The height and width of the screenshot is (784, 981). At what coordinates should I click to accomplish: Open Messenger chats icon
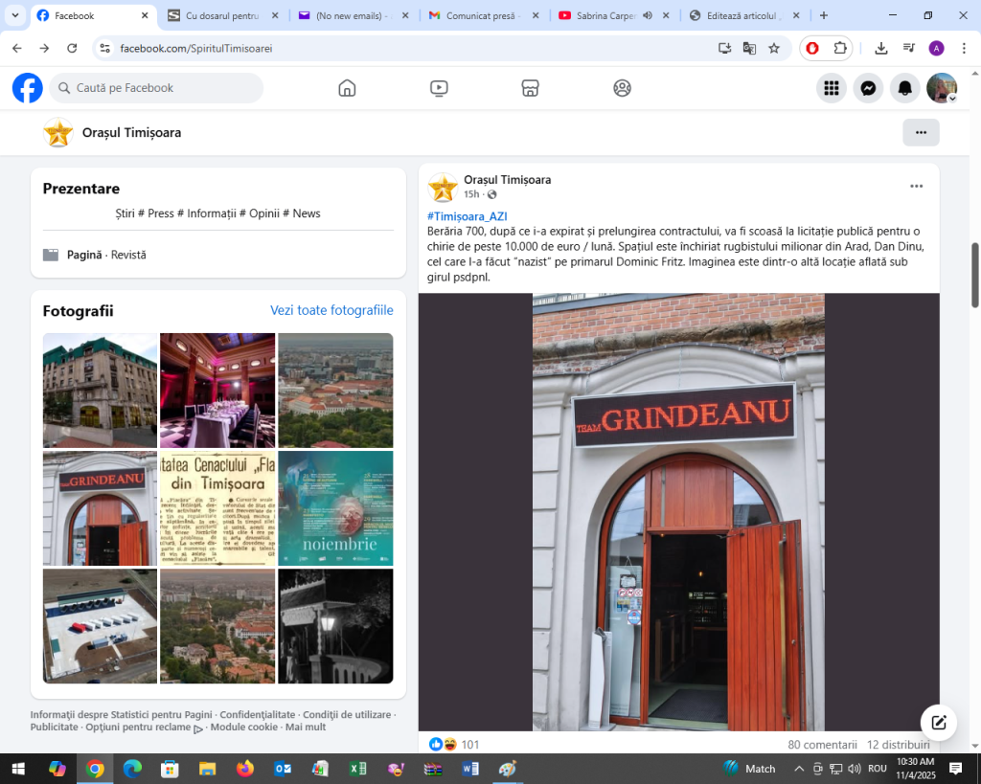[868, 88]
